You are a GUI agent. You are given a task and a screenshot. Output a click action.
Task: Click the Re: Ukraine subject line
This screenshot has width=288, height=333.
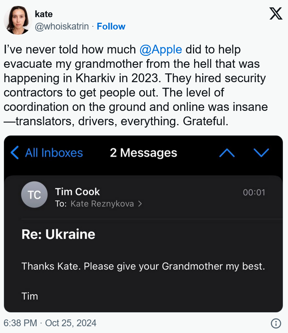coord(58,234)
